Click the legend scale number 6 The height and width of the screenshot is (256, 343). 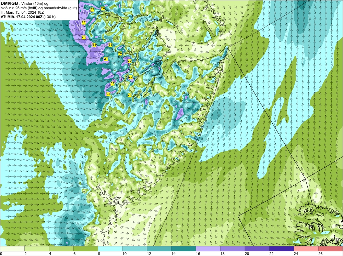pyautogui.click(x=74, y=254)
